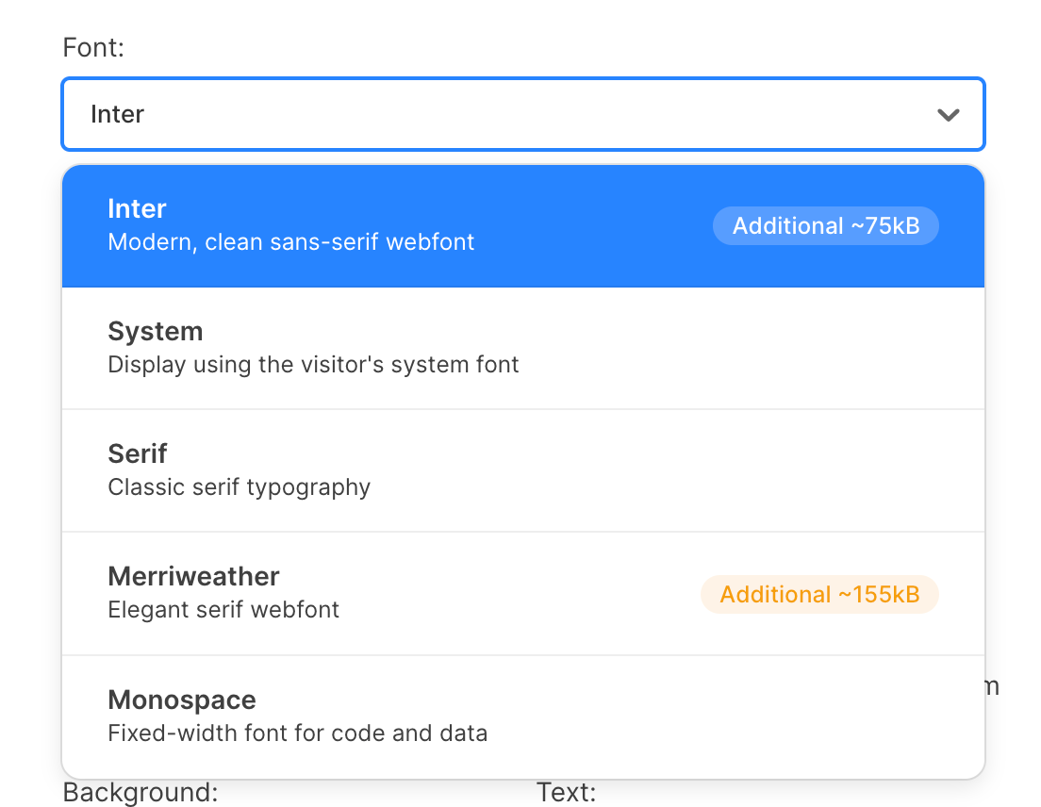The image size is (1041, 807).
Task: Click the 'Classic serif typography' description
Action: pos(238,487)
